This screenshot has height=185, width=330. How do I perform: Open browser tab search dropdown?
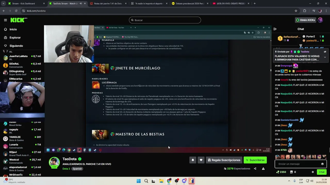pos(3,4)
